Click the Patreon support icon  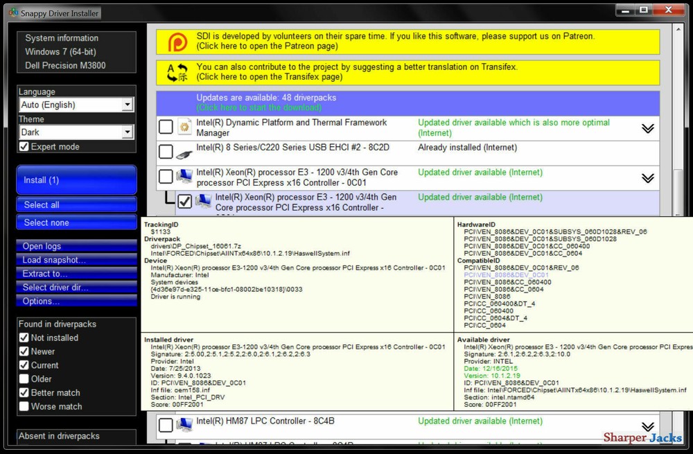[x=179, y=42]
